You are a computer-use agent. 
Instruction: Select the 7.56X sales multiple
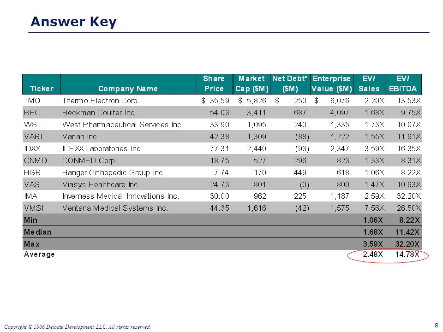(x=374, y=208)
